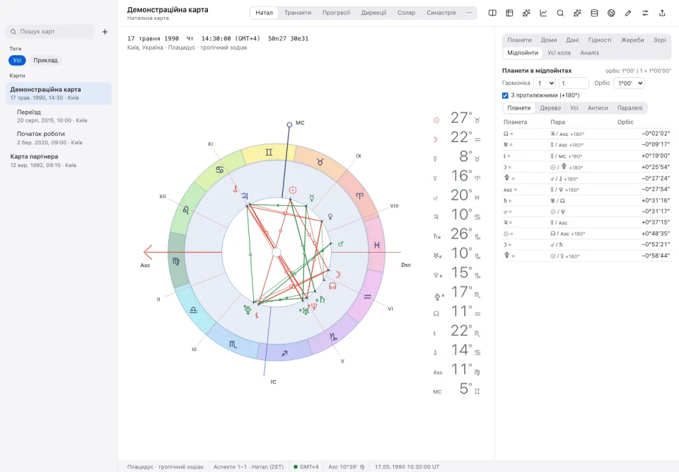Switch midpoints view to Антиси
The width and height of the screenshot is (679, 472).
tap(598, 108)
